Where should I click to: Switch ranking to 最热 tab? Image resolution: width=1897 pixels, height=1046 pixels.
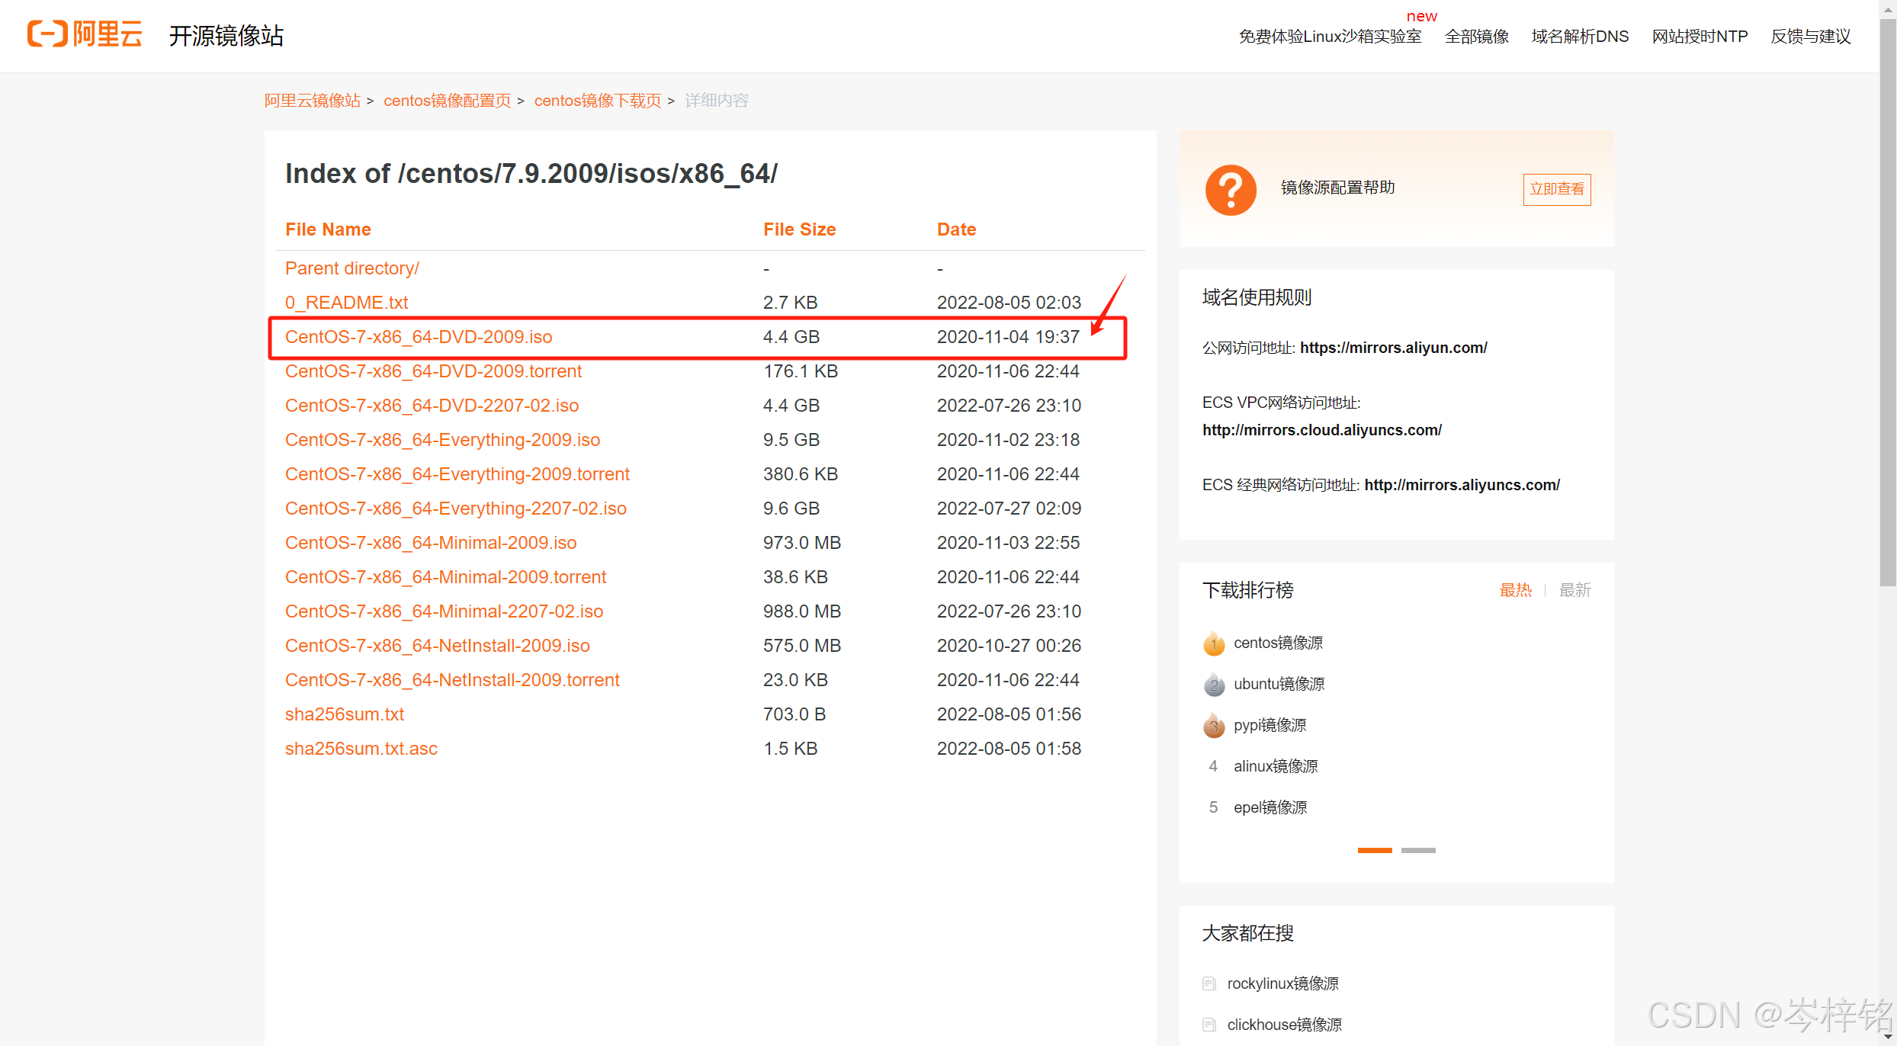[x=1515, y=590]
